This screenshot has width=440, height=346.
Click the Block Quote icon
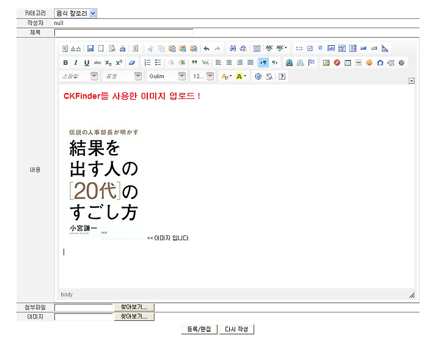[194, 62]
